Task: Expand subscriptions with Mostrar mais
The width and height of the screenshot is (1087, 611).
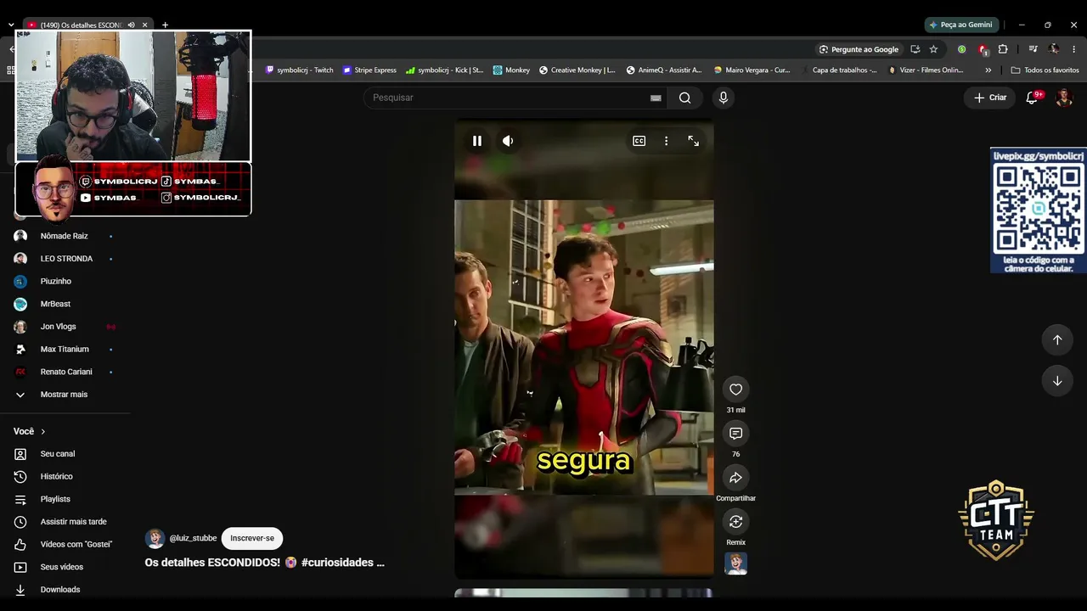Action: [x=65, y=395]
